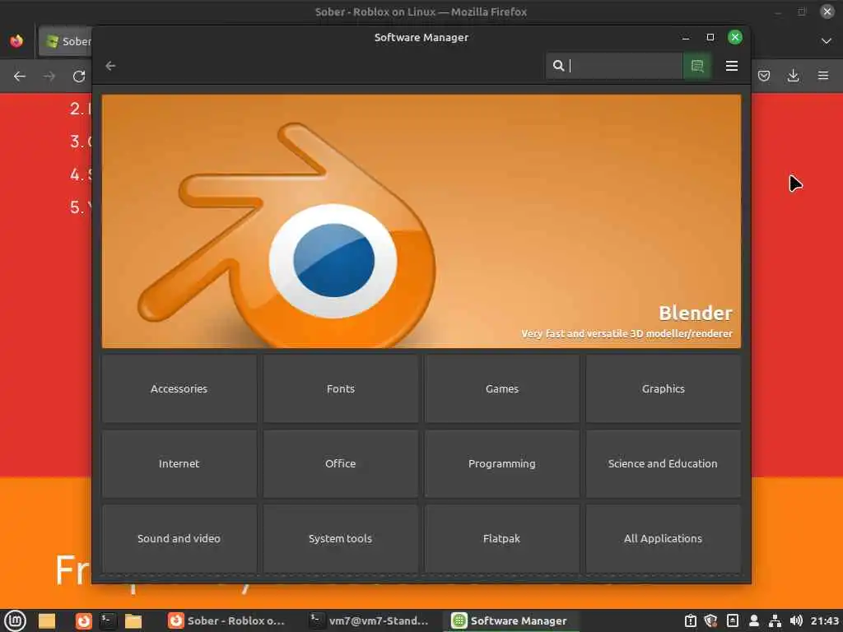Viewport: 843px width, 632px height.
Task: Close the Firefox window
Action: tap(827, 12)
